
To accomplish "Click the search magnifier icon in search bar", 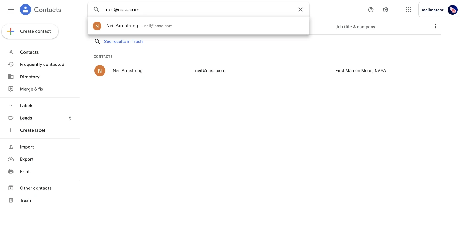I will 96,10.
